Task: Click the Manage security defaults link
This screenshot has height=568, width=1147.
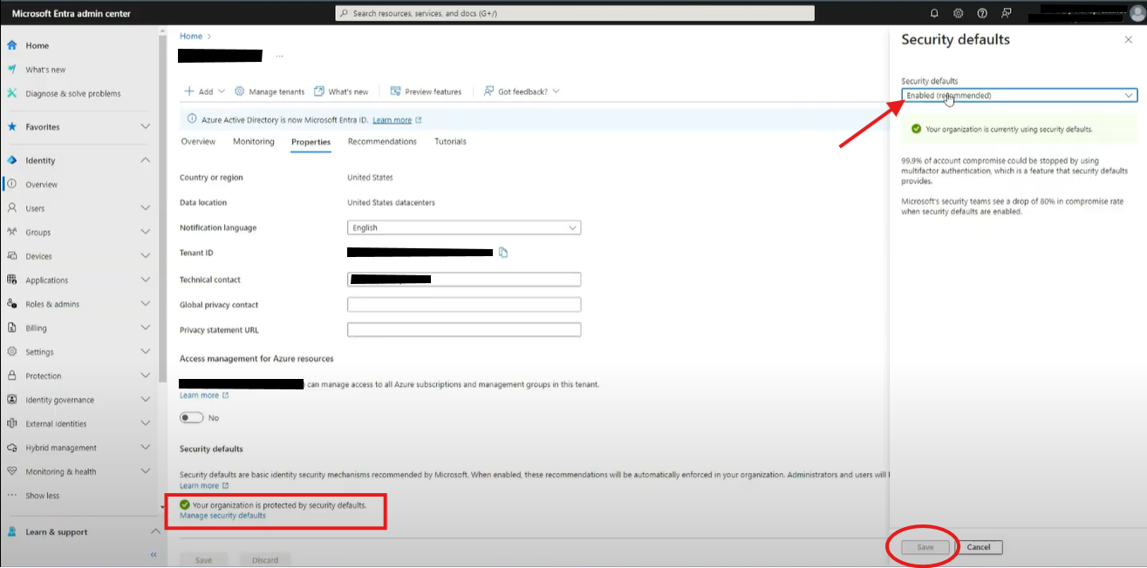Action: click(x=222, y=516)
